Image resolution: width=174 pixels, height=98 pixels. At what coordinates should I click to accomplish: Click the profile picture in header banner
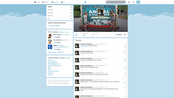tap(101, 12)
